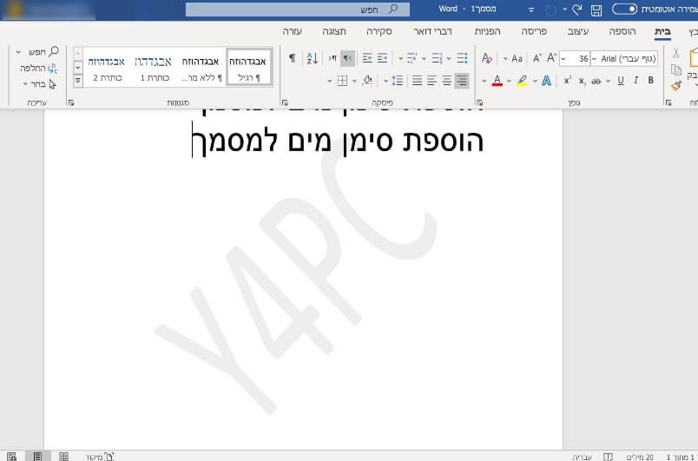Switch to Web Layout view
This screenshot has height=461, width=698.
pyautogui.click(x=11, y=456)
